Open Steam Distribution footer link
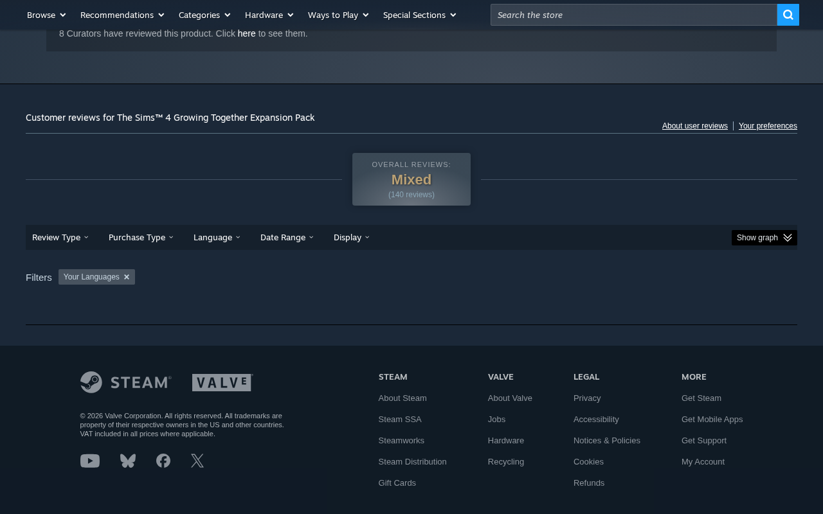823x514 pixels. click(413, 462)
